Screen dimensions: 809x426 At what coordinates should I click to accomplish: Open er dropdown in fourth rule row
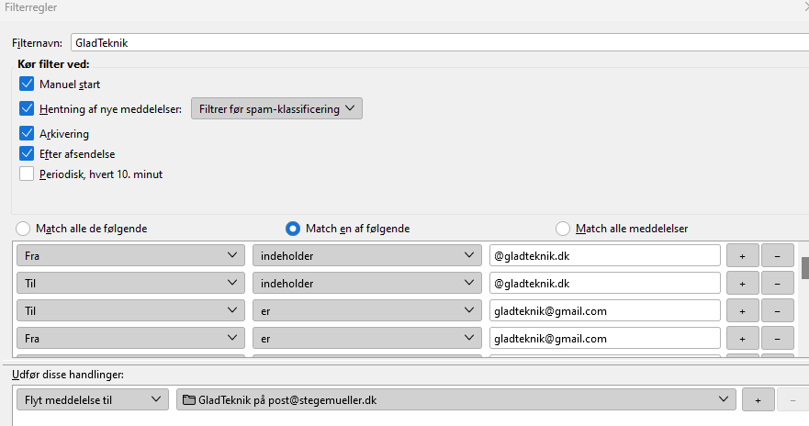(366, 339)
